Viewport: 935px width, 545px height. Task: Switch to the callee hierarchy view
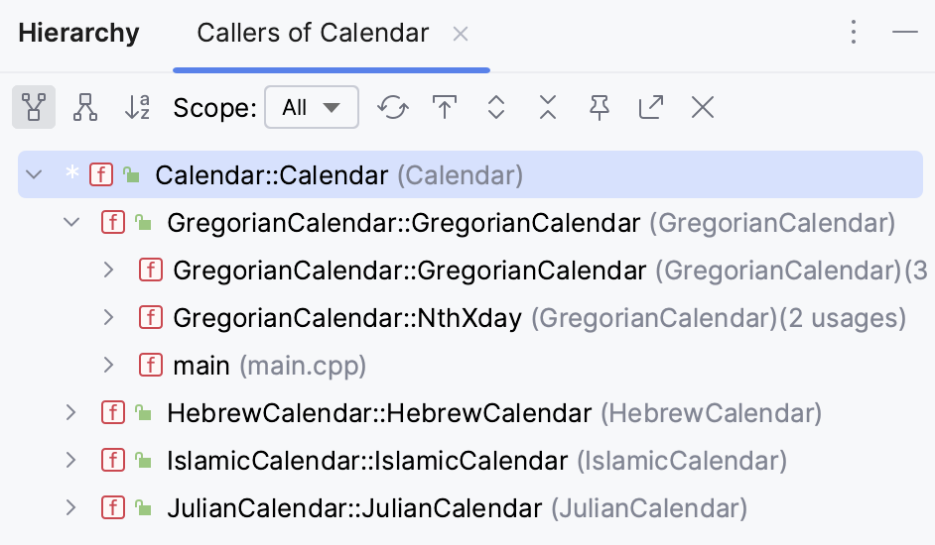(x=85, y=107)
